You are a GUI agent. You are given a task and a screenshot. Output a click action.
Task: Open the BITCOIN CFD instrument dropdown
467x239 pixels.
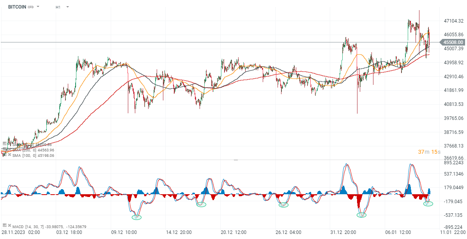[x=38, y=7]
